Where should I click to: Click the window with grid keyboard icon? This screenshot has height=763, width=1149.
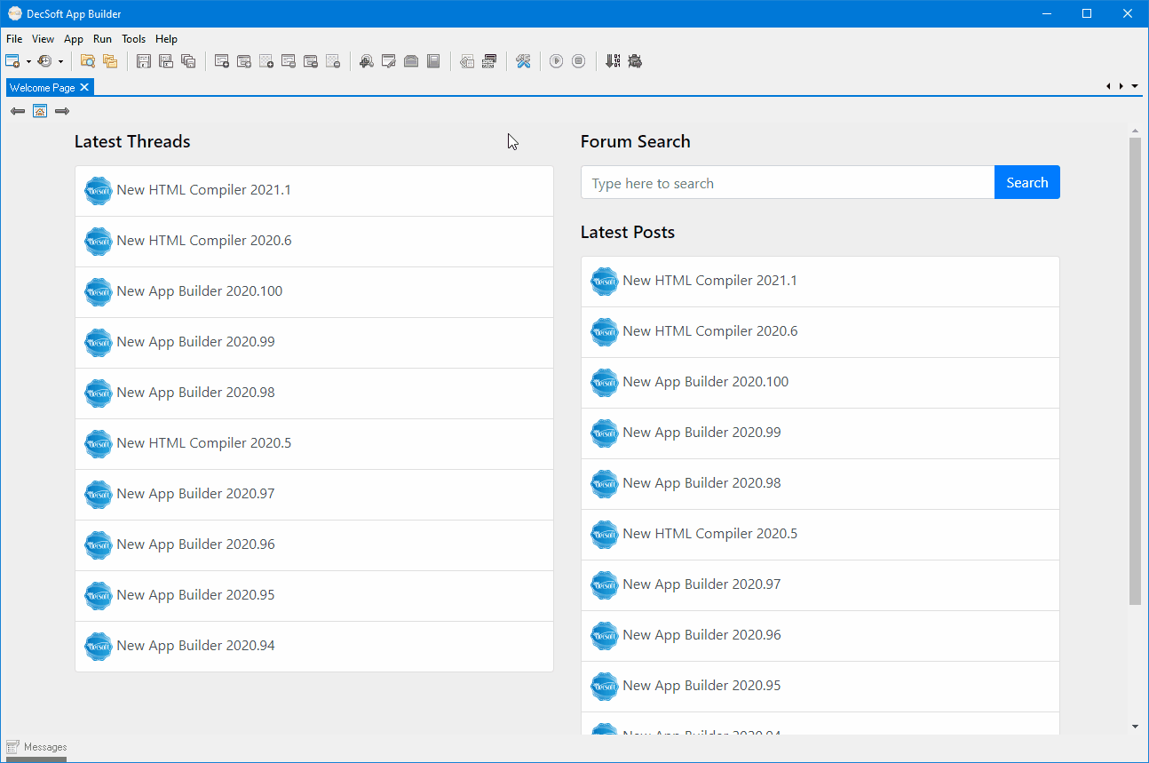489,61
